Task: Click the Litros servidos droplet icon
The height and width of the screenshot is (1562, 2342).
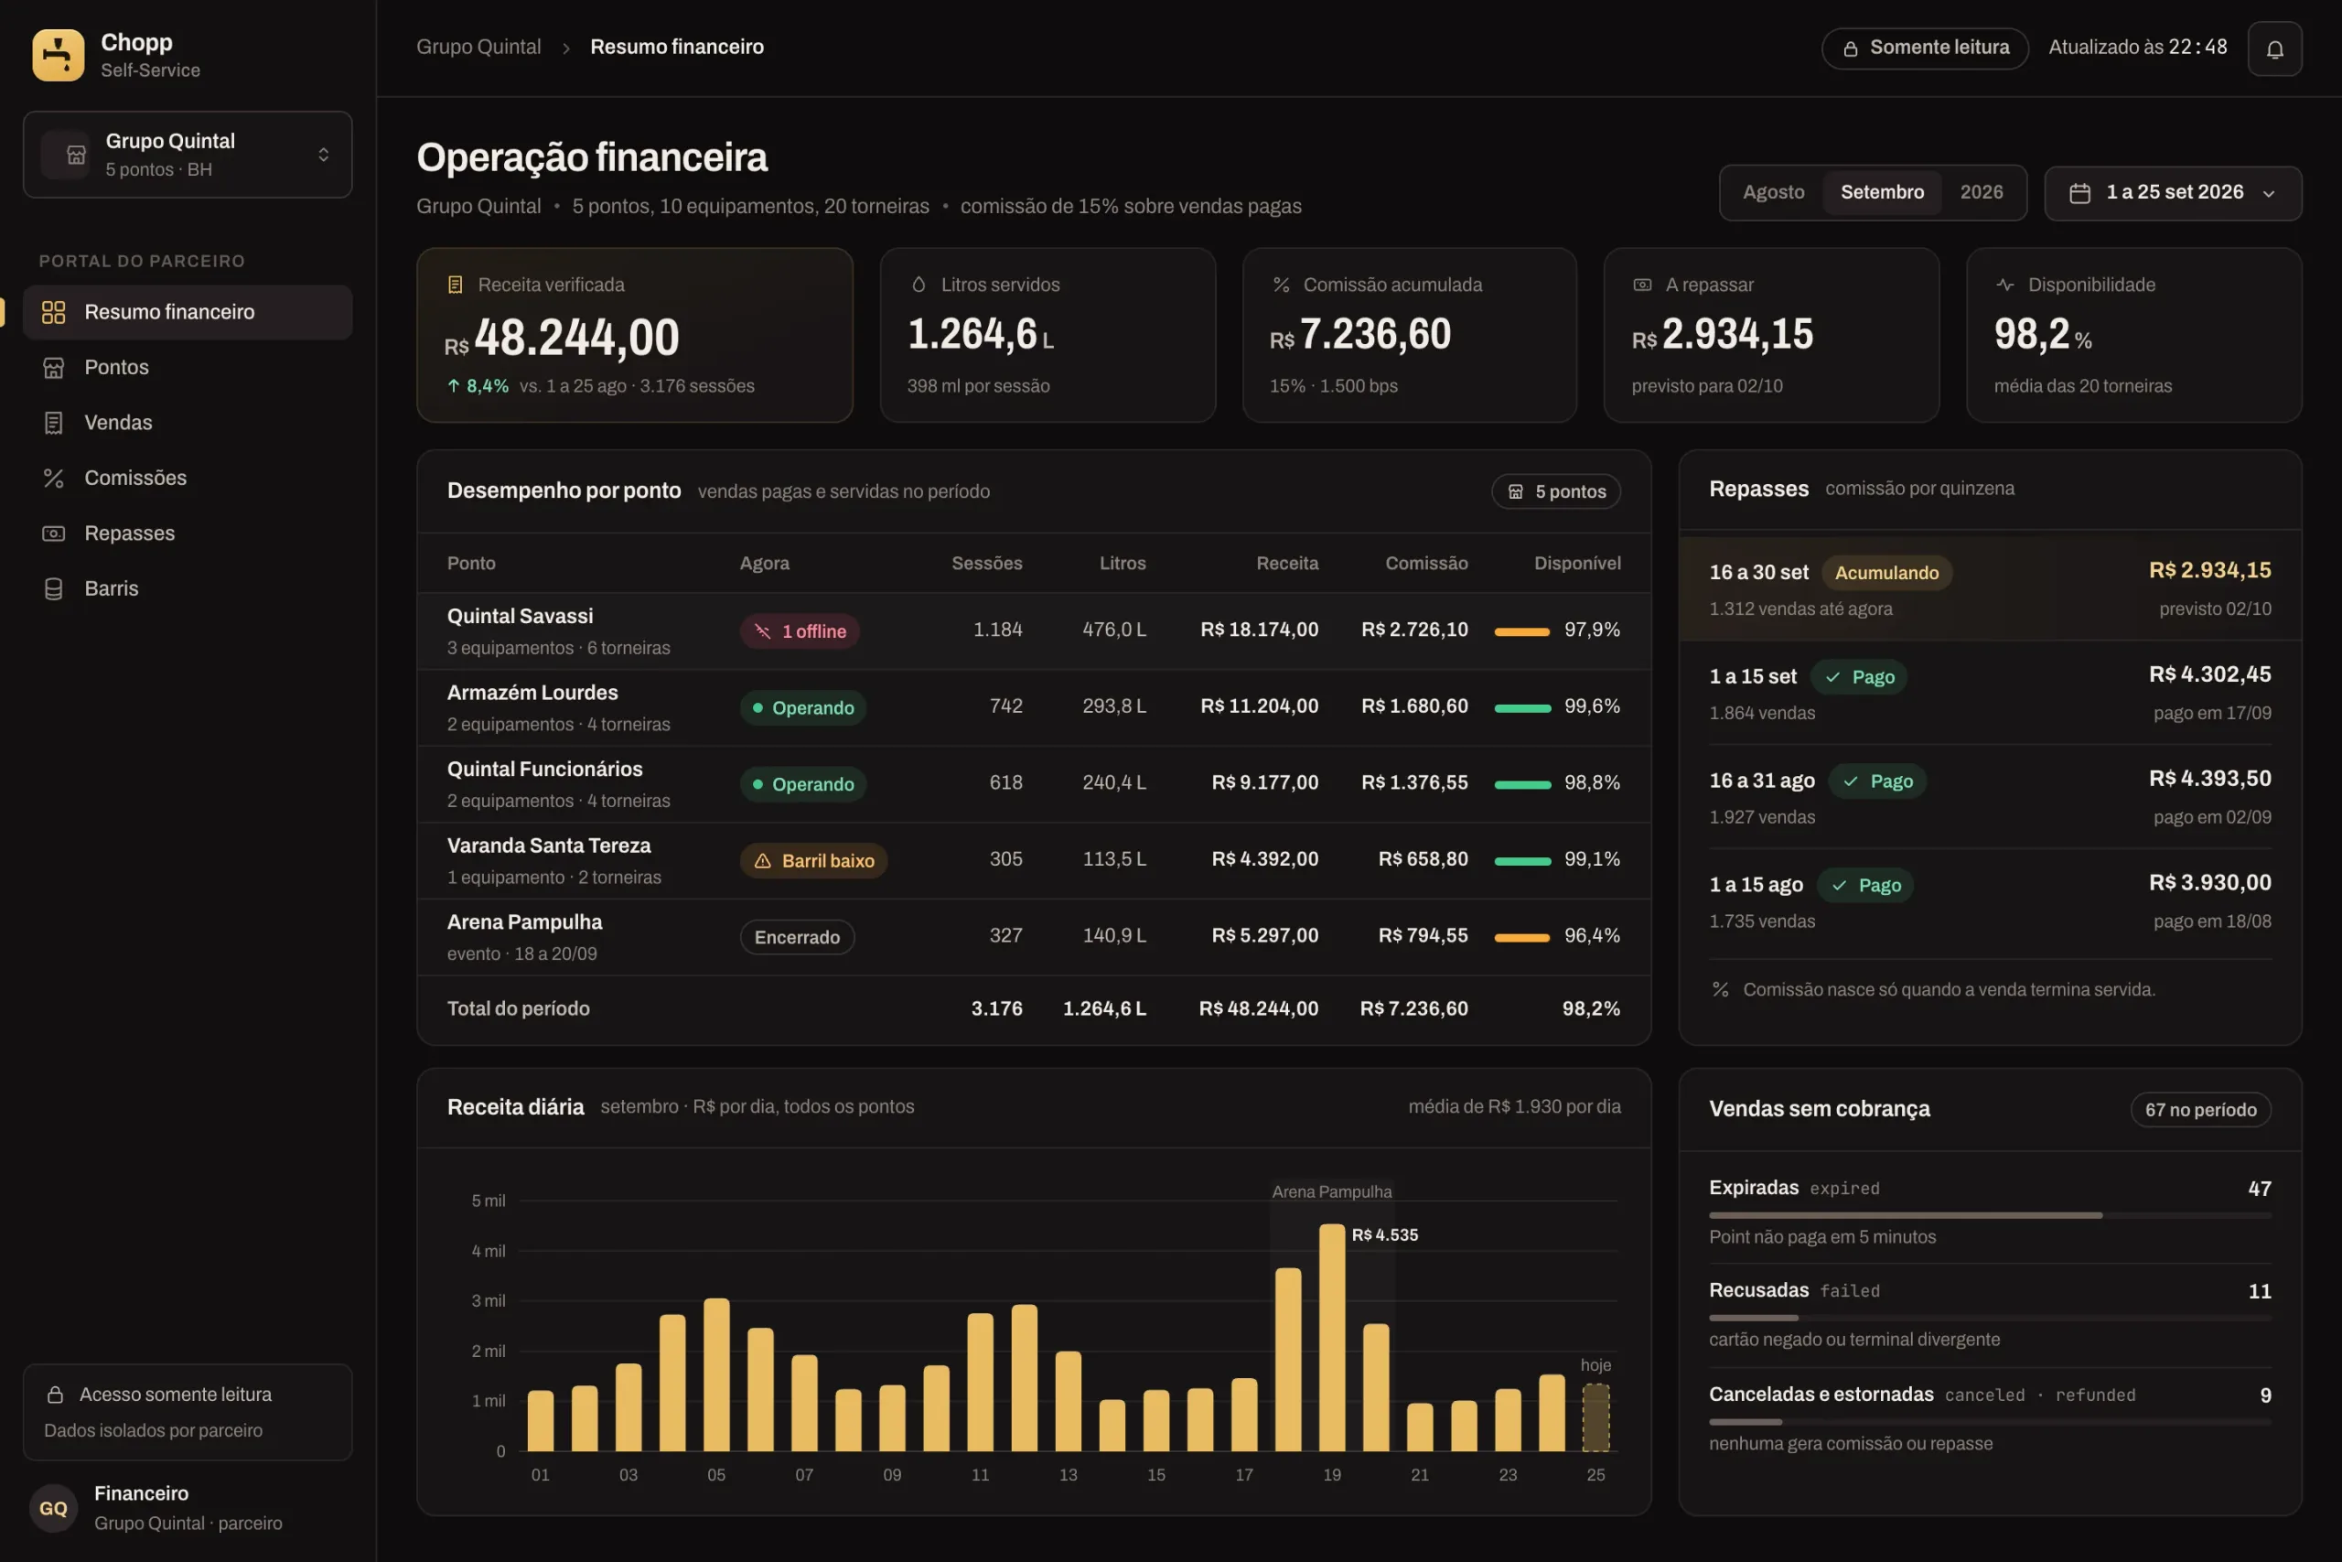Action: click(x=919, y=285)
